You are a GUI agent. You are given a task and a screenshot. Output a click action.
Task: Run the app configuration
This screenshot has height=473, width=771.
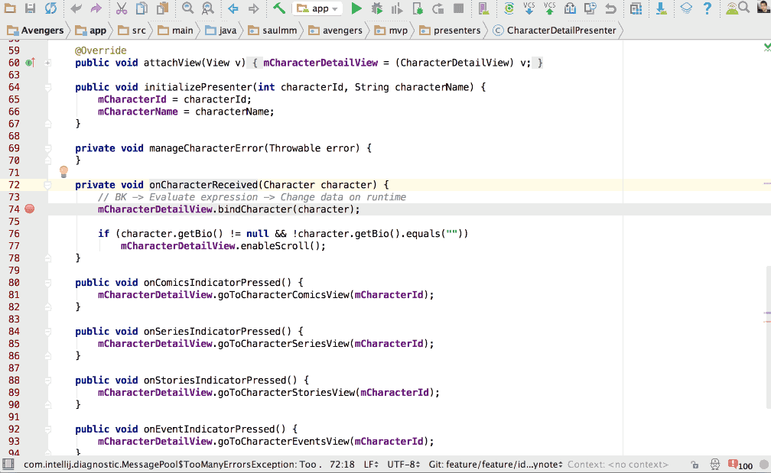[356, 8]
